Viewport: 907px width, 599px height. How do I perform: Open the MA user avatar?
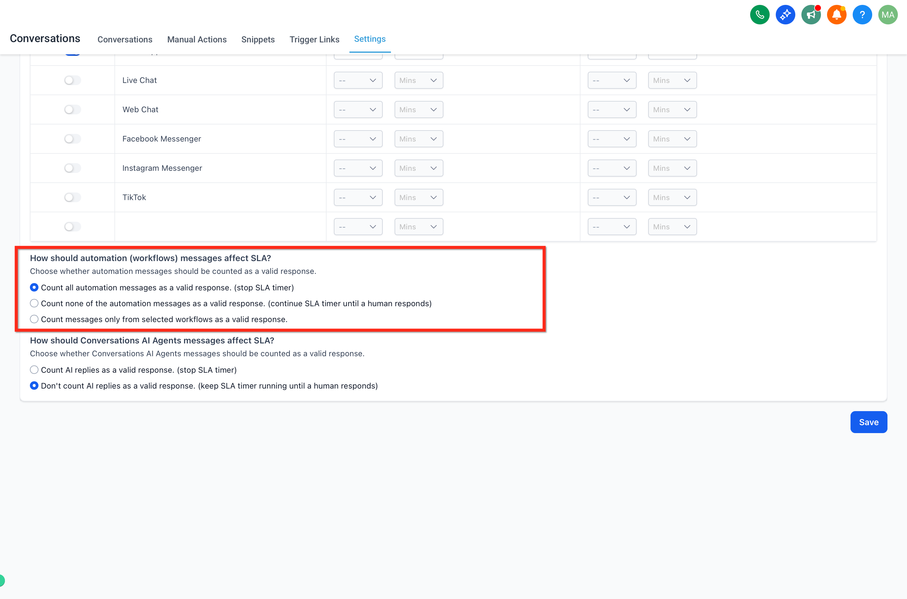pyautogui.click(x=887, y=15)
